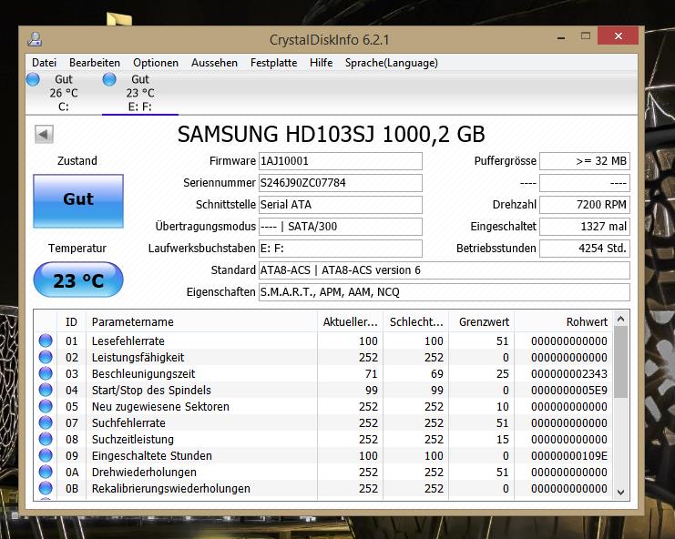
Task: Click the Eingeschaltet field 1327 mal
Action: (585, 227)
